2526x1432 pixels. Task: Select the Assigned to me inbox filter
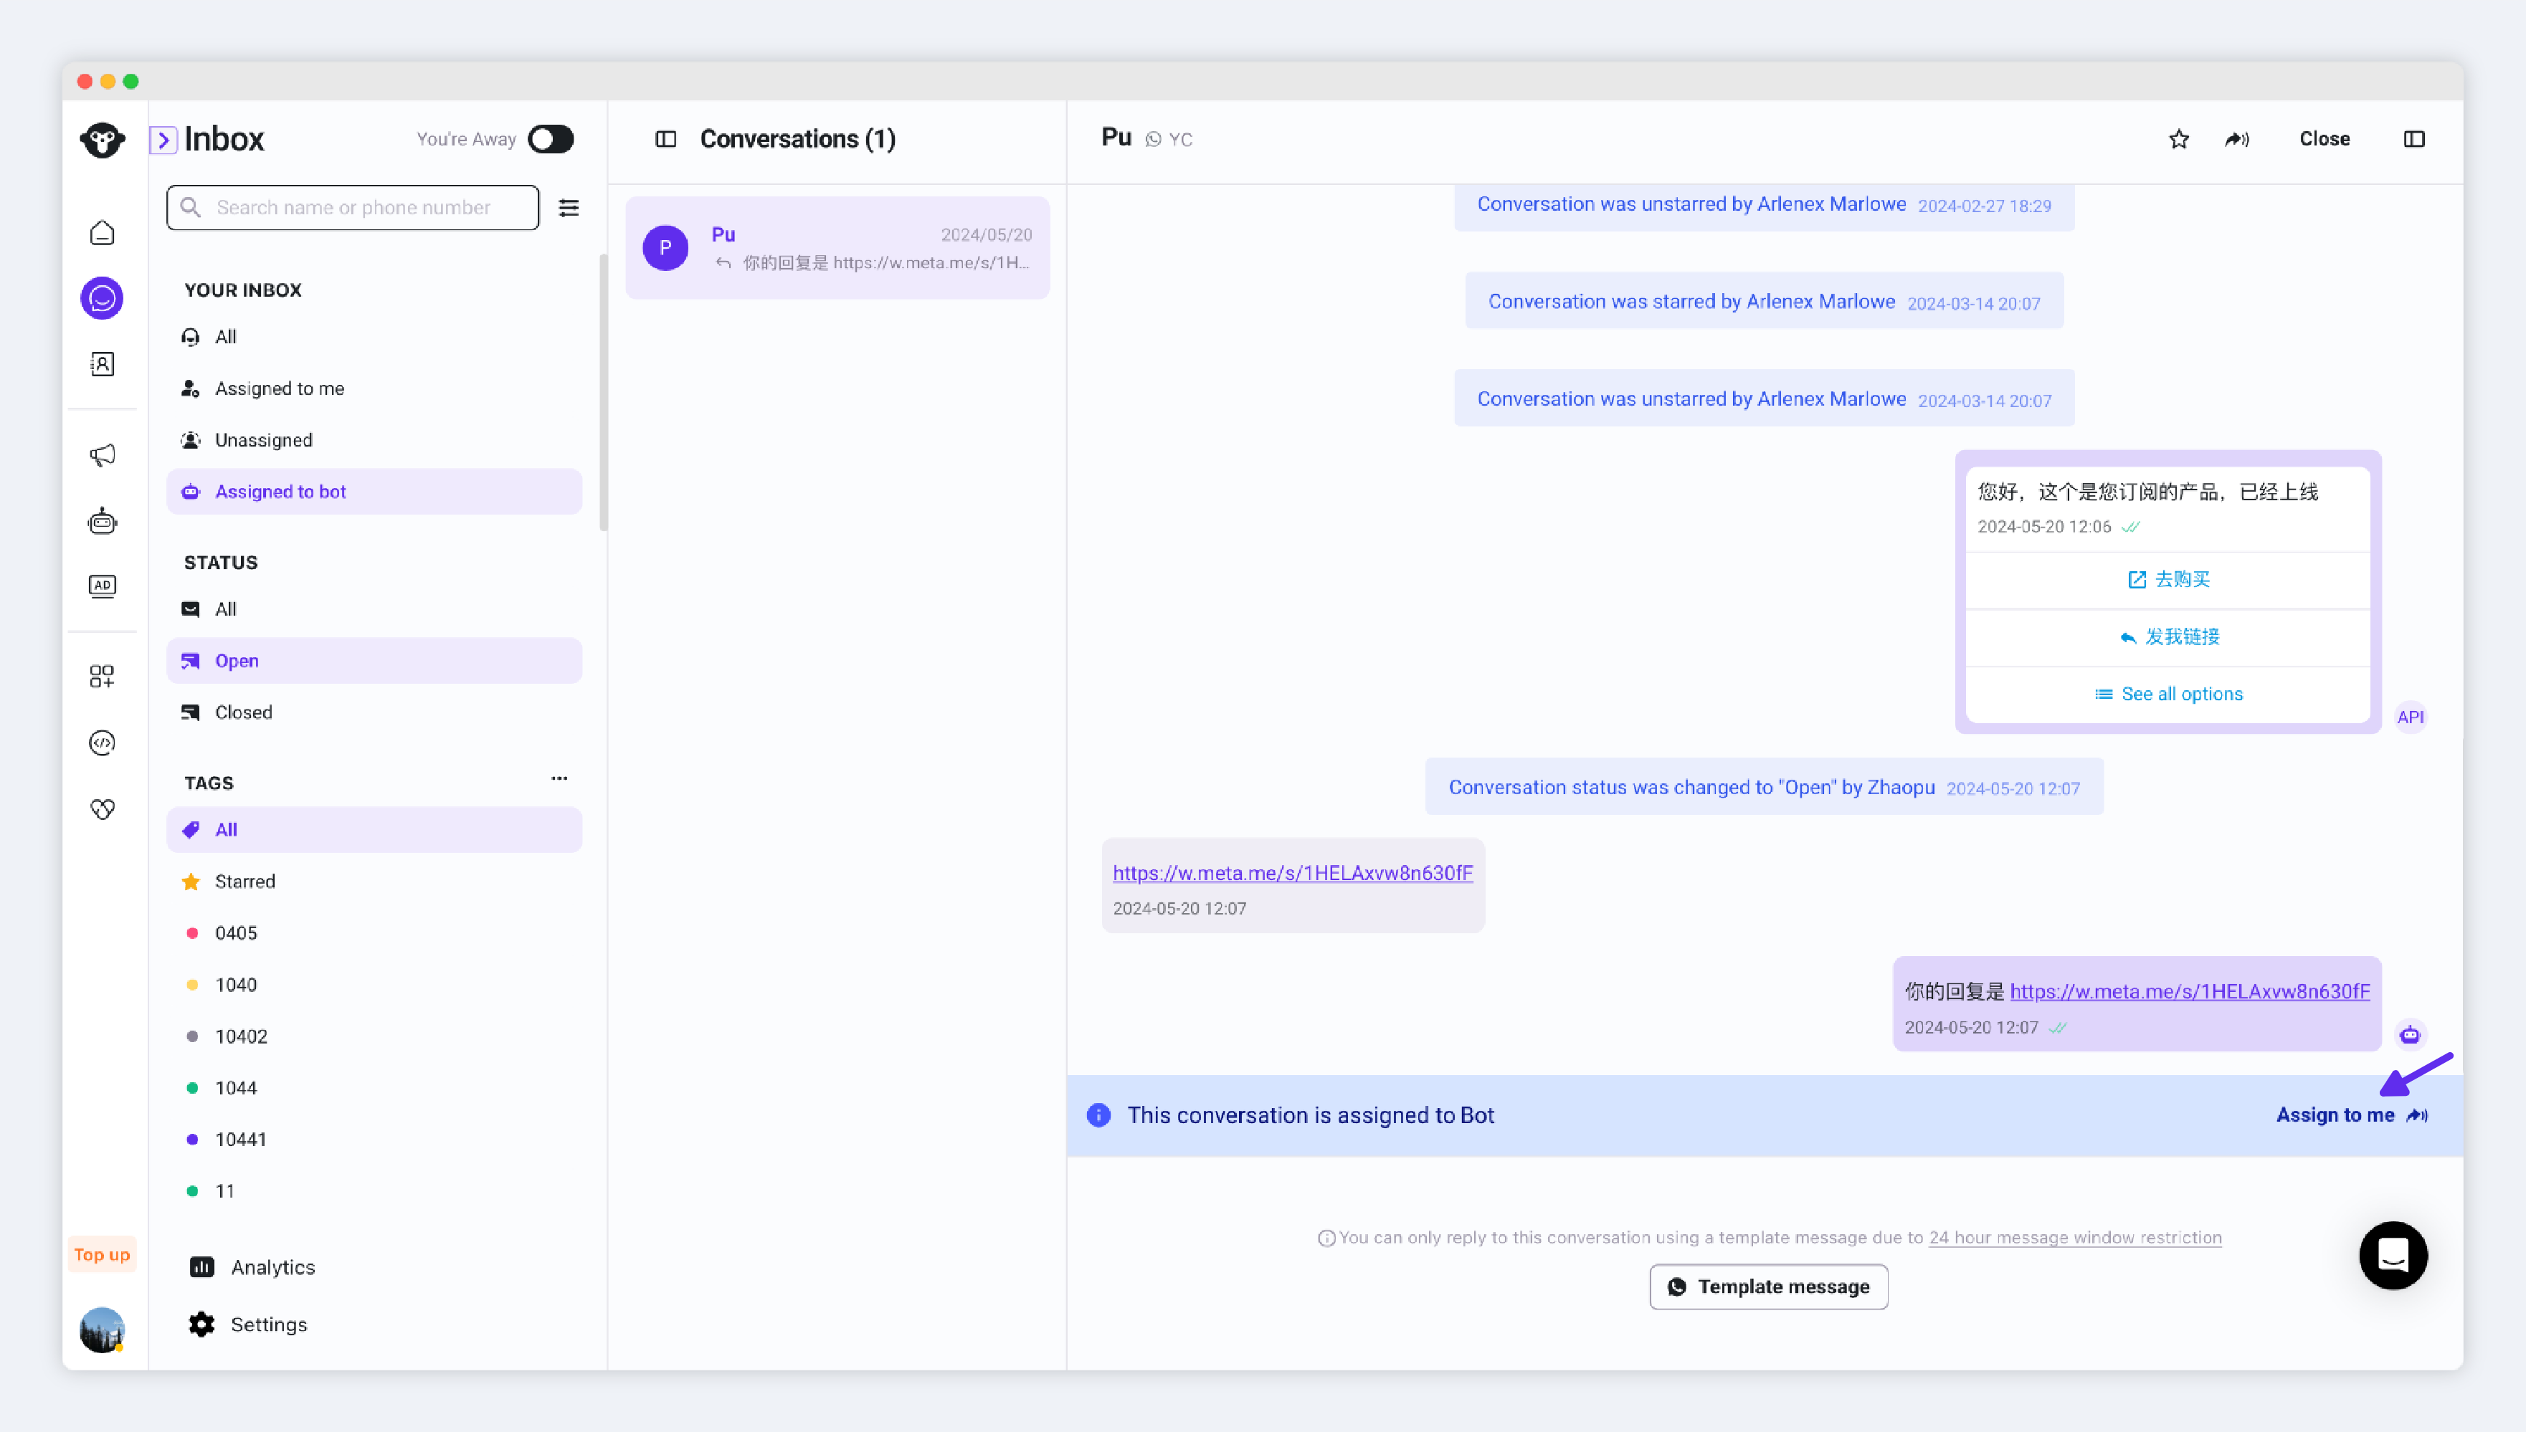280,388
